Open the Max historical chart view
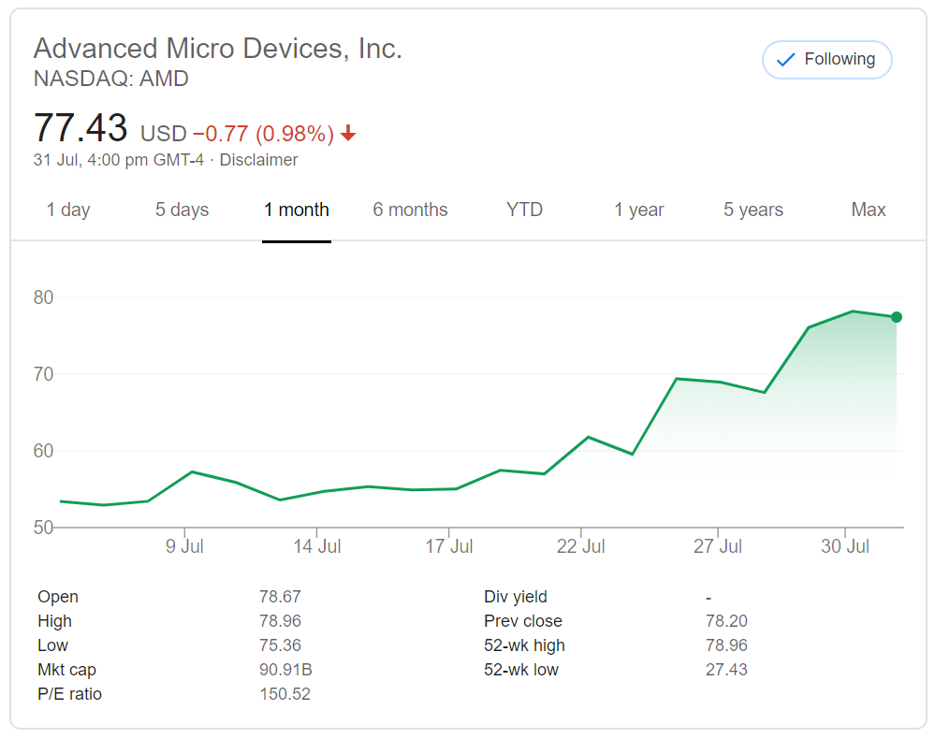This screenshot has width=935, height=739. (x=868, y=210)
